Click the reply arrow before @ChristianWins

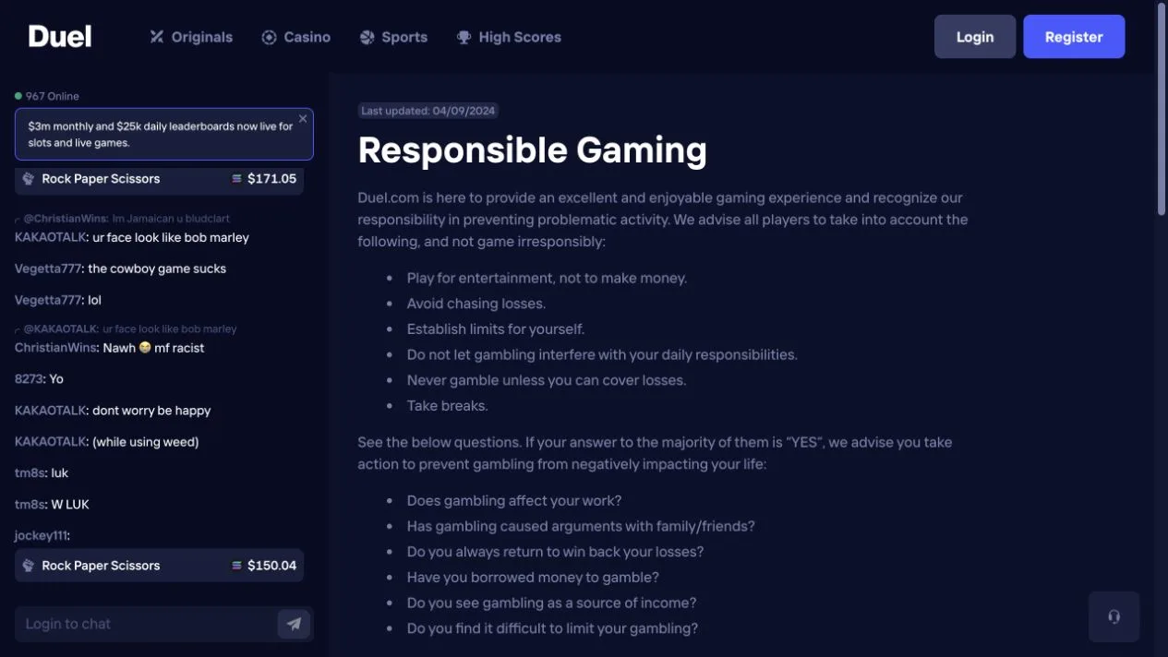click(18, 220)
